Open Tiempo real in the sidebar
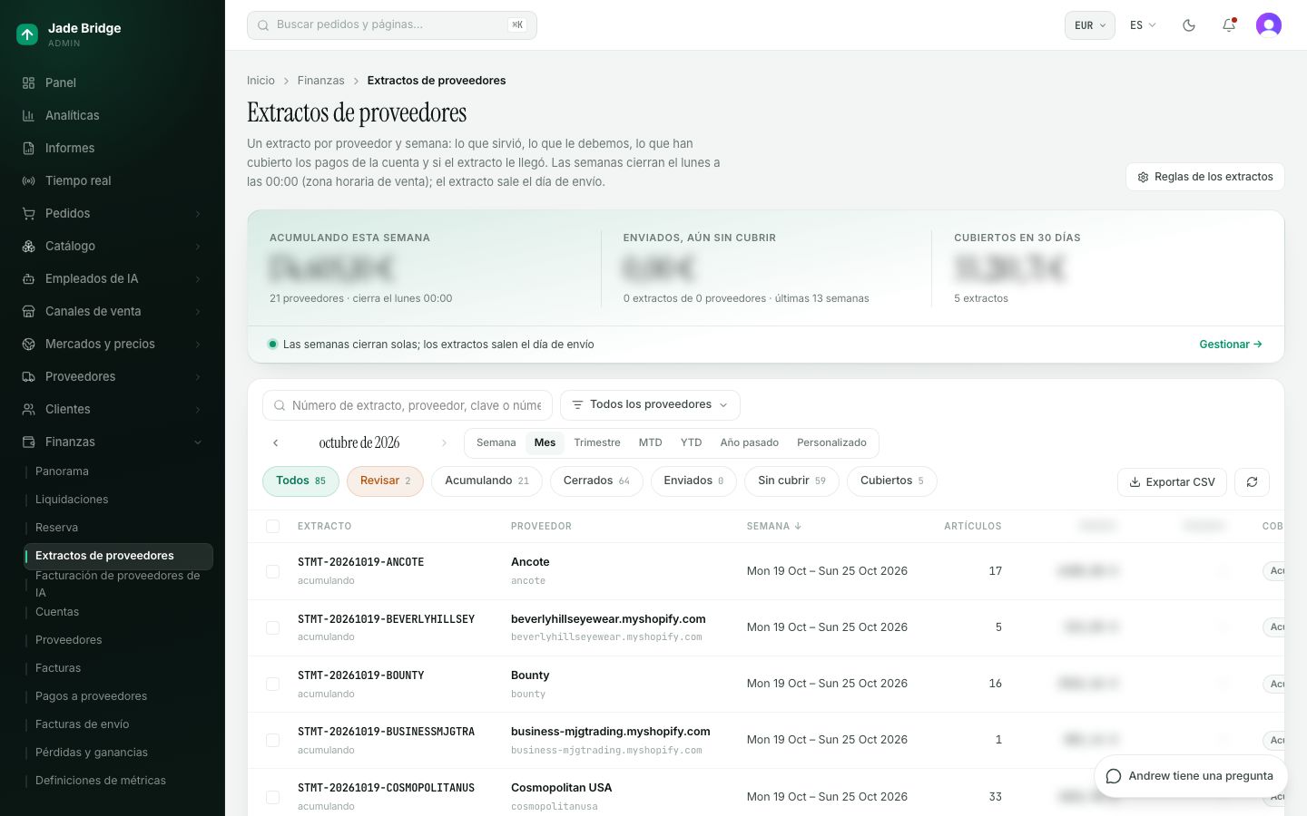Viewport: 1307px width, 816px height. [x=113, y=180]
